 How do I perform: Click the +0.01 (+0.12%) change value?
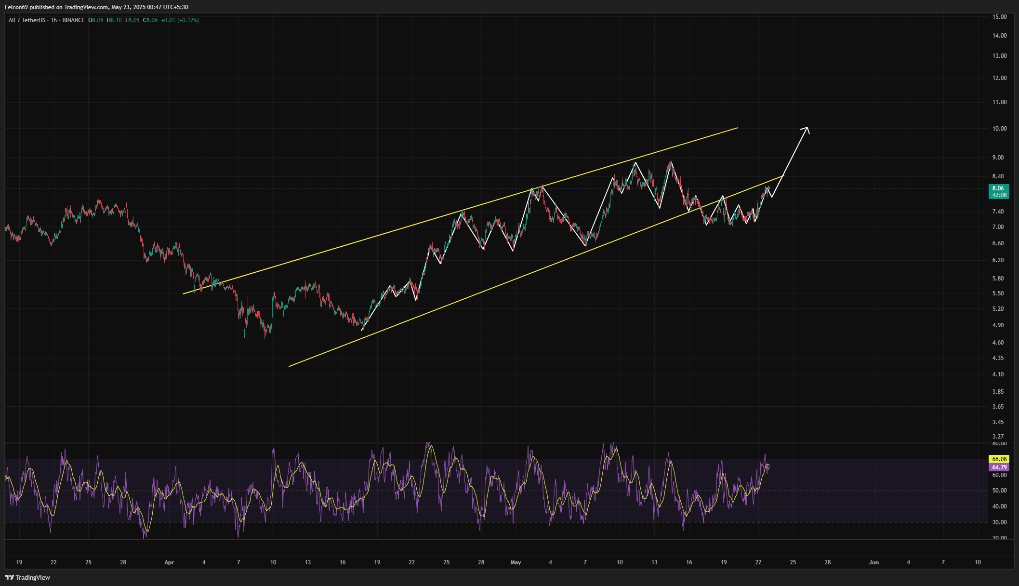[x=180, y=20]
